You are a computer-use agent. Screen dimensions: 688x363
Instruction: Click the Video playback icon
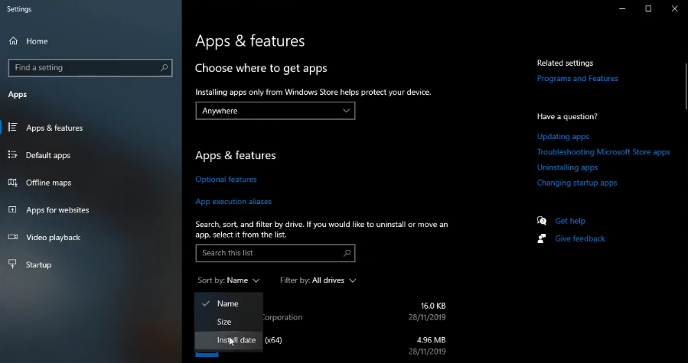(x=13, y=238)
